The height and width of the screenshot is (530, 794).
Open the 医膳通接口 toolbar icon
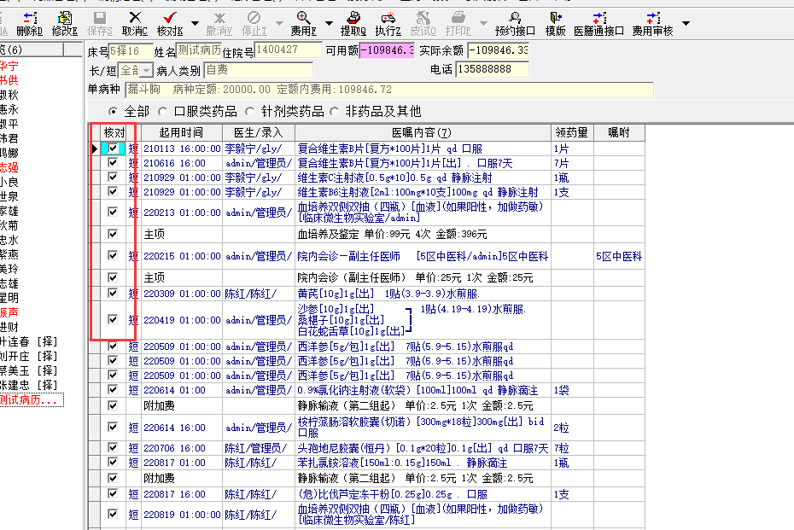point(599,24)
